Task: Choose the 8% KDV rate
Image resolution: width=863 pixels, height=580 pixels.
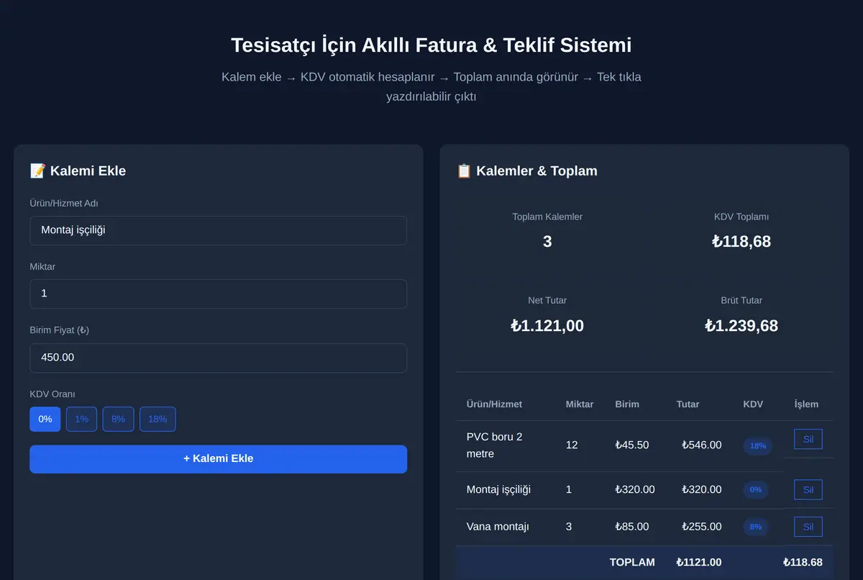Action: coord(118,419)
